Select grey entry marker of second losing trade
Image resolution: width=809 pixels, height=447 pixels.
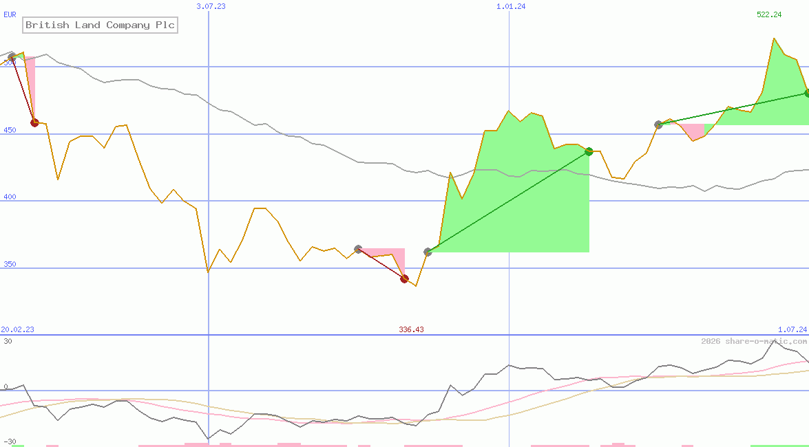358,249
